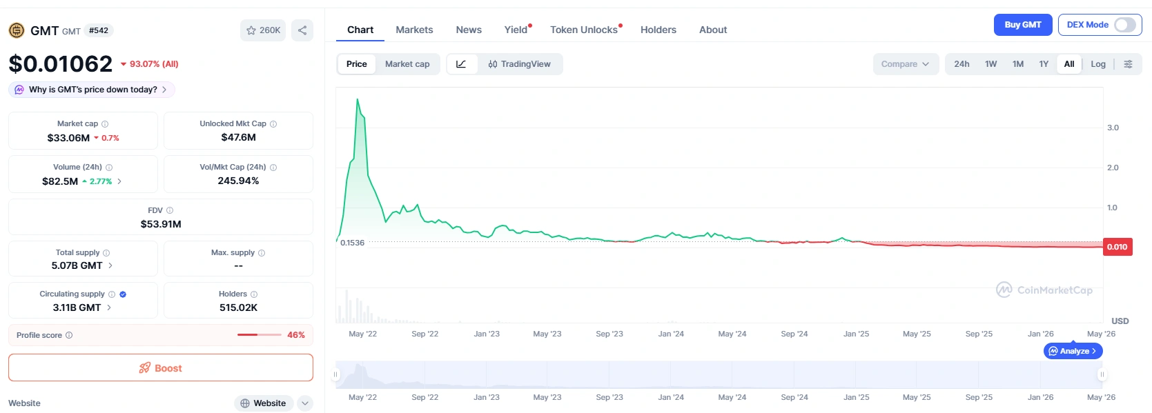The height and width of the screenshot is (413, 1152).
Task: Switch chart to Price view
Action: (x=357, y=64)
